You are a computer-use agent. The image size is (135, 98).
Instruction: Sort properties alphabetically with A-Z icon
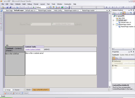click(117, 58)
